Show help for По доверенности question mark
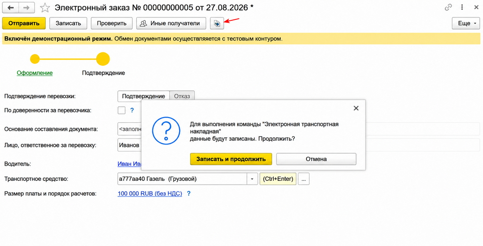483x246 pixels. [132, 110]
